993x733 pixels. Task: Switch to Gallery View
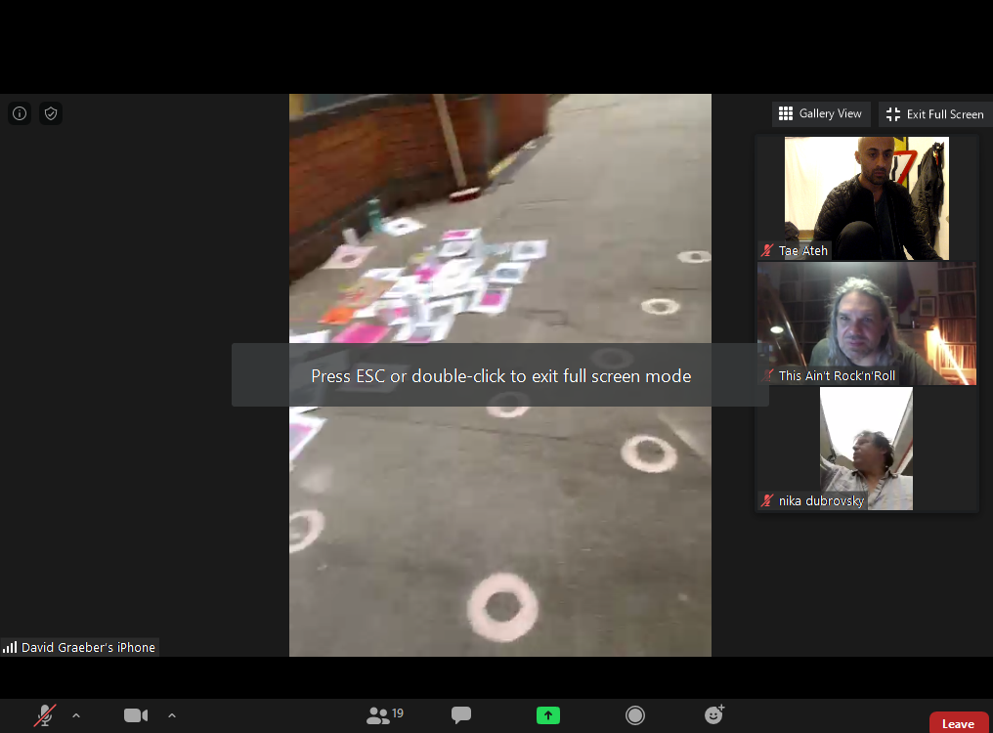coord(820,114)
